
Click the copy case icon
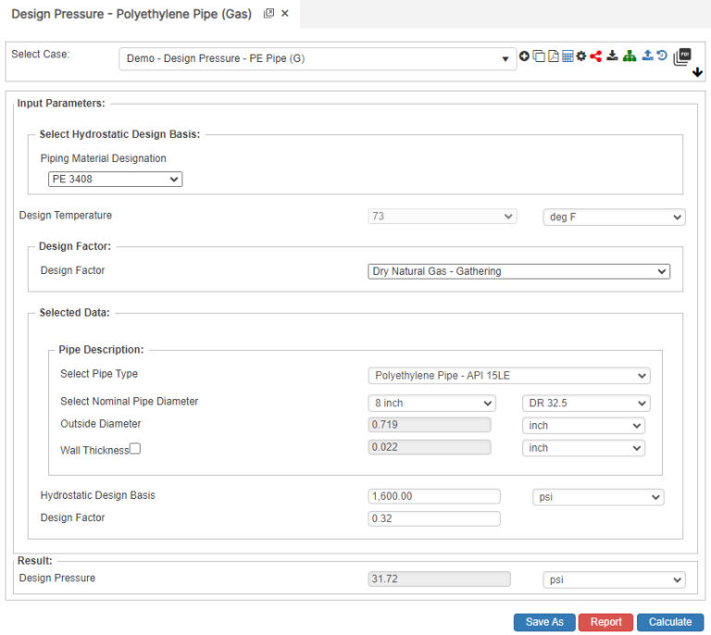(x=539, y=56)
